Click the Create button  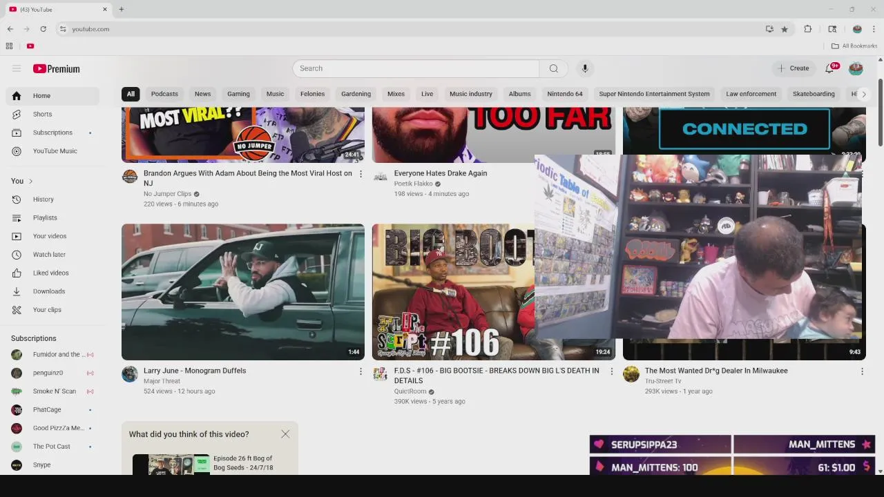click(793, 68)
